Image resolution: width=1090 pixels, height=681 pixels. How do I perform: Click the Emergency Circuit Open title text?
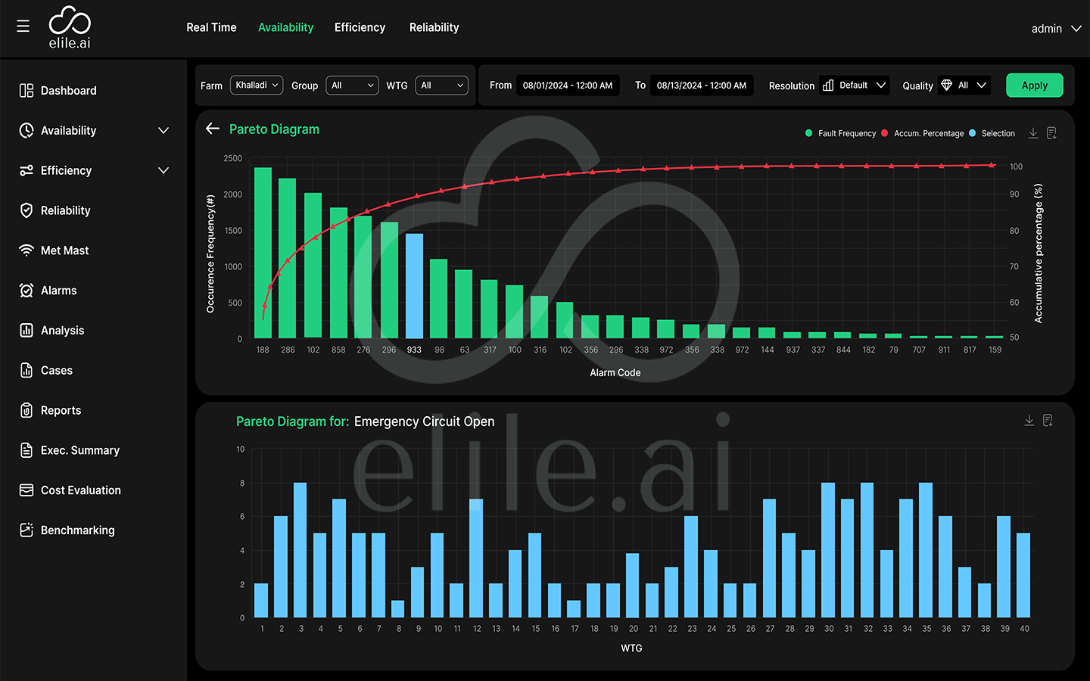click(424, 421)
